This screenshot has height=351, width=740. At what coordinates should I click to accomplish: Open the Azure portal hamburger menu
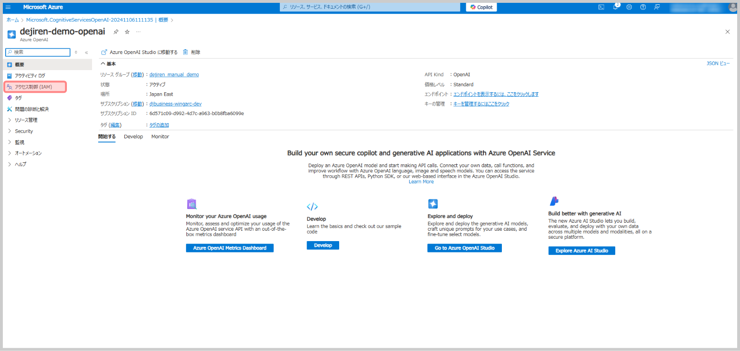pyautogui.click(x=8, y=7)
